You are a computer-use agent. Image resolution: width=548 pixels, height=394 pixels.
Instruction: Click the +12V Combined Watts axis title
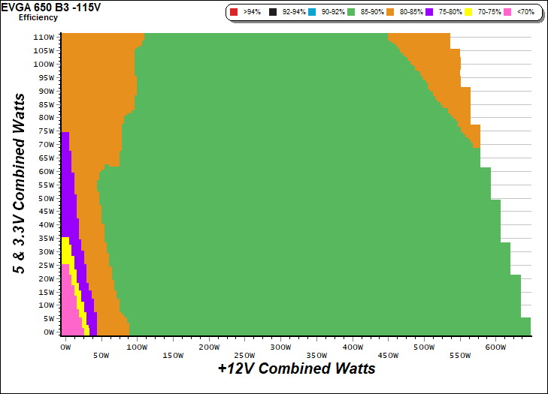pyautogui.click(x=296, y=369)
